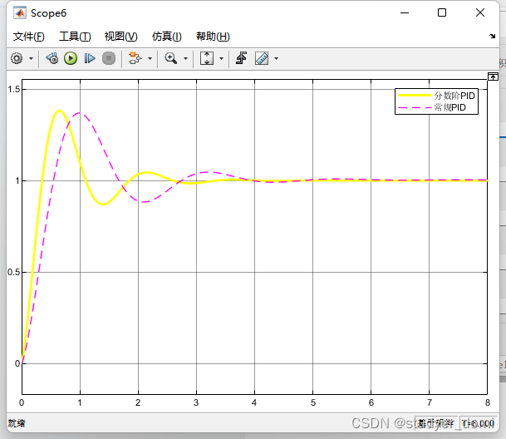The image size is (506, 439).
Task: Select the zoom magnifier tool
Action: [171, 58]
